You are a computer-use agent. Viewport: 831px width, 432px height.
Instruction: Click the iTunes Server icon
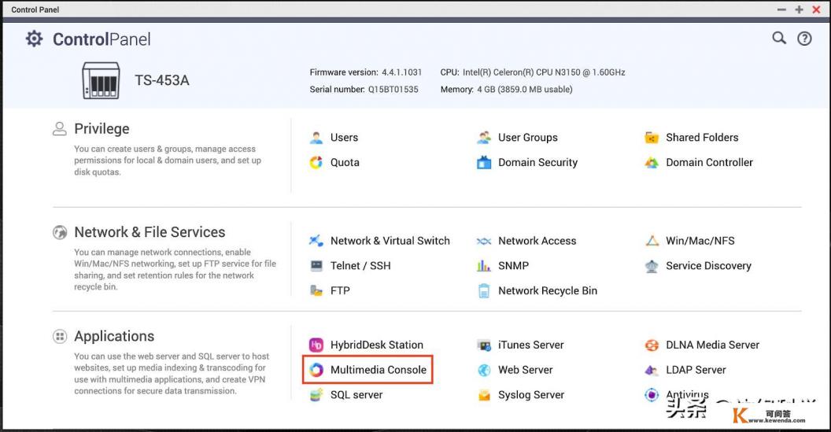[x=484, y=345]
